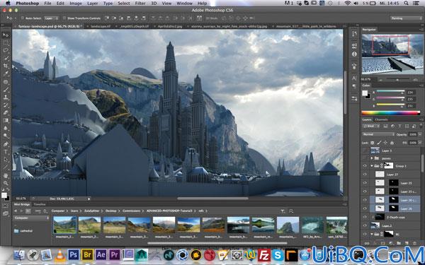Click the Dodge tool icon

tap(6, 136)
